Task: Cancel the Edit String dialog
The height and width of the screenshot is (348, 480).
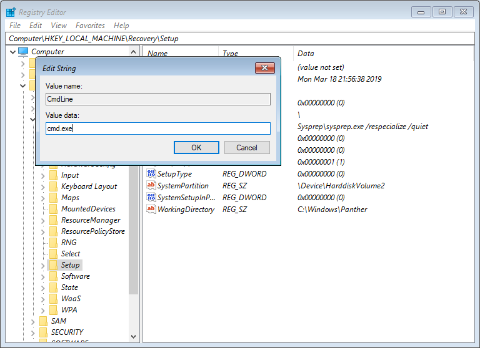Action: 247,148
